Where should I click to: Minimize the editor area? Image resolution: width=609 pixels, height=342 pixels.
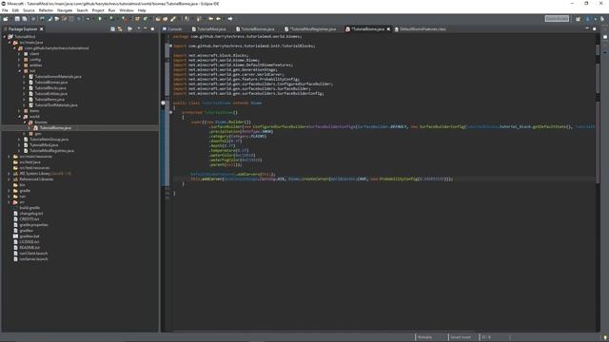coord(587,28)
